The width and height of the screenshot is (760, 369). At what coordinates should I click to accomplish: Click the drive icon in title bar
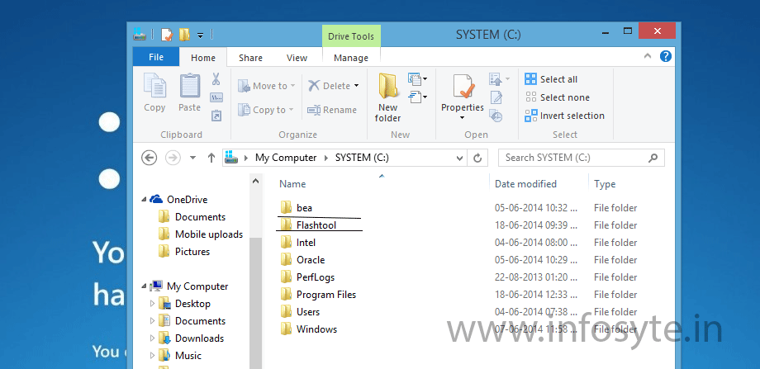[x=140, y=35]
